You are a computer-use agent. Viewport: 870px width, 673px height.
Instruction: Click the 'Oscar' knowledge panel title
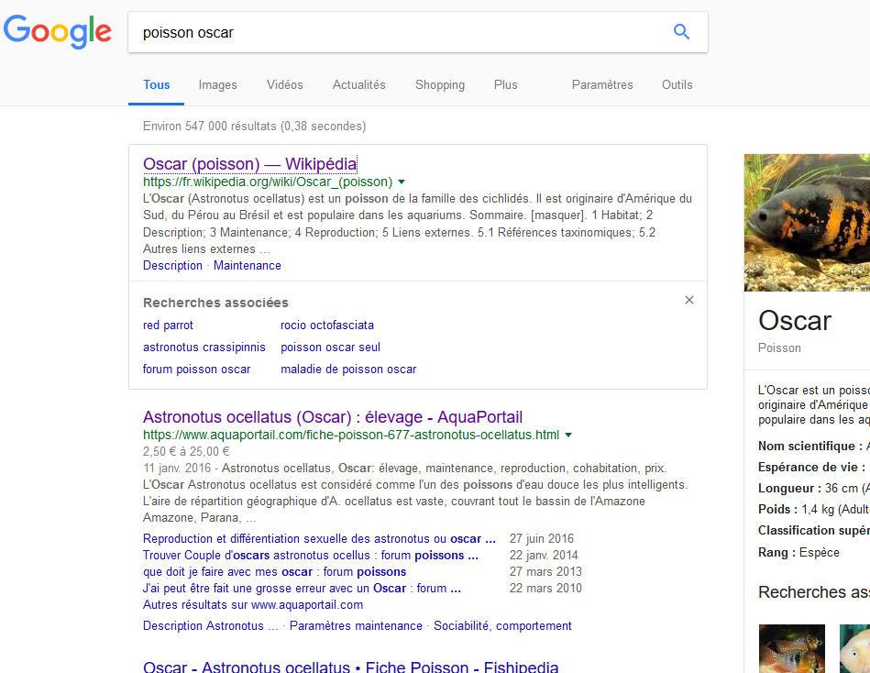click(795, 321)
